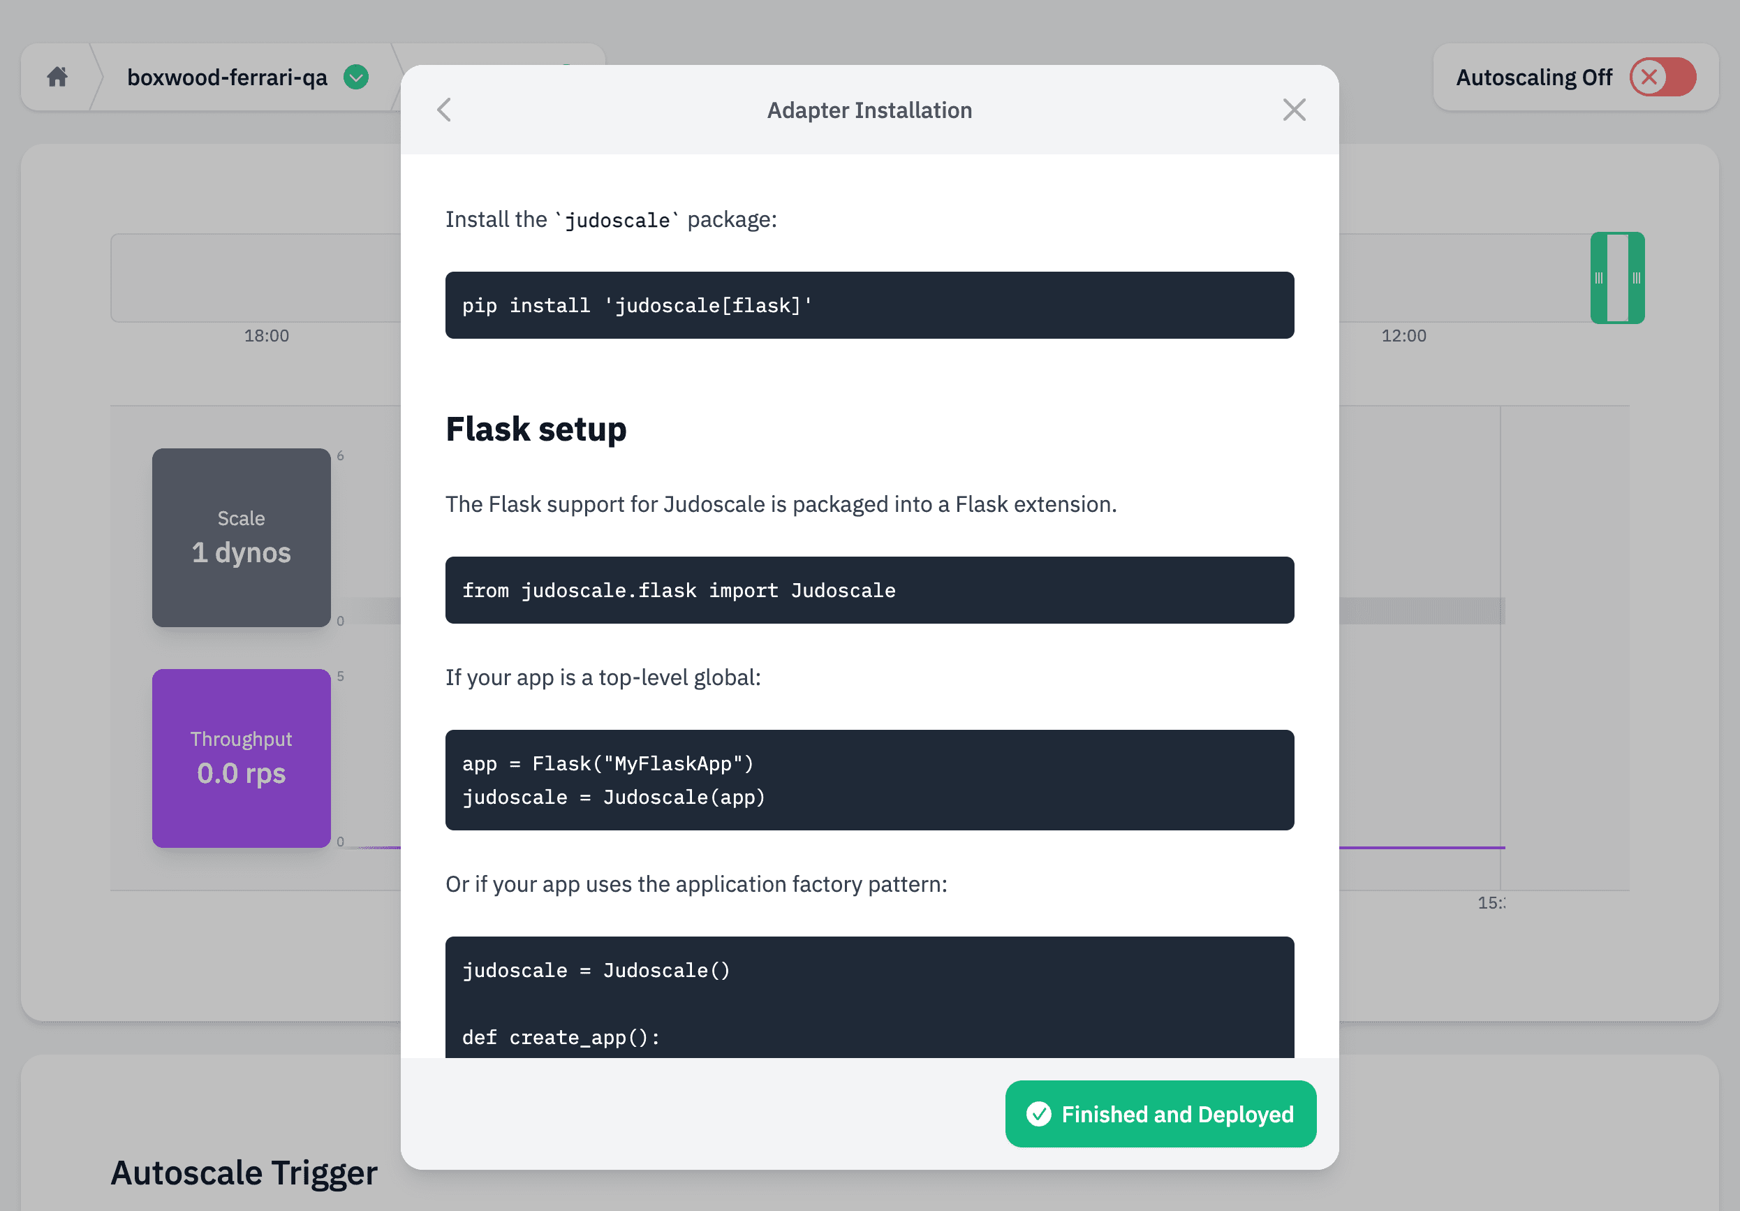Screen dimensions: 1740x1211
Task: Grab the right grip of the green time-range selector
Action: click(x=1637, y=278)
